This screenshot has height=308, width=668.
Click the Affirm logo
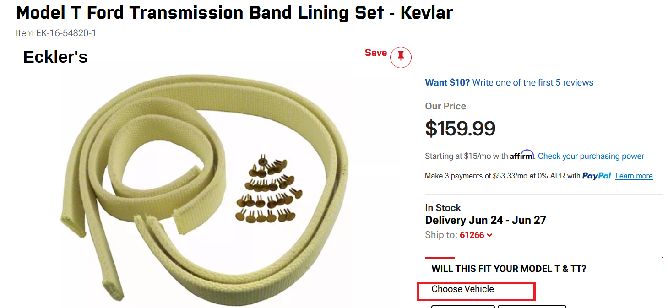tap(521, 155)
